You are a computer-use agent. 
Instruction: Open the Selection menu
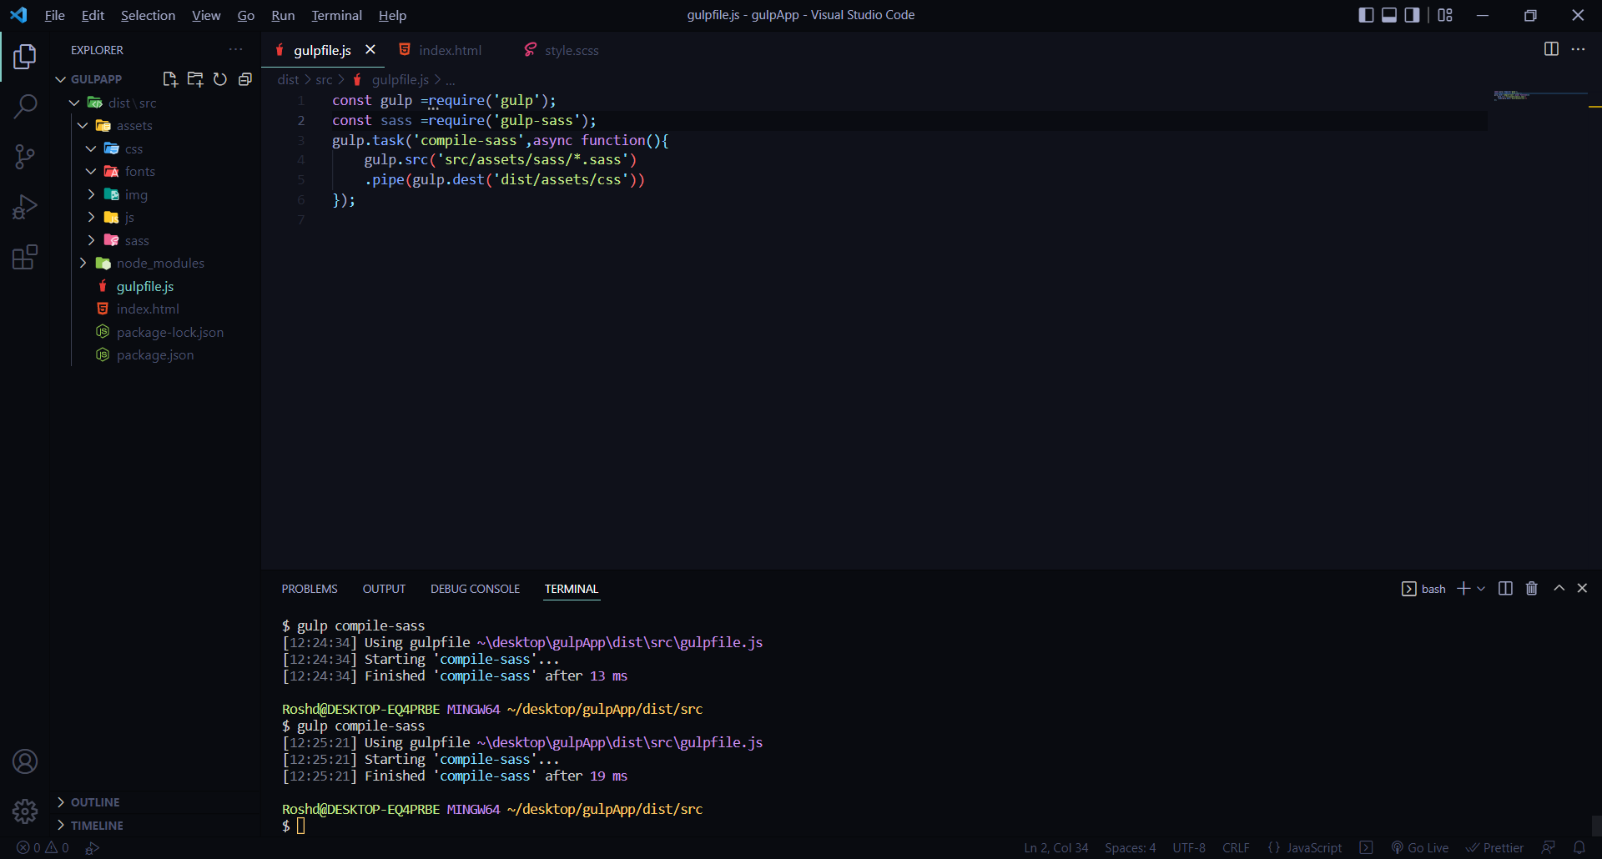click(x=148, y=15)
